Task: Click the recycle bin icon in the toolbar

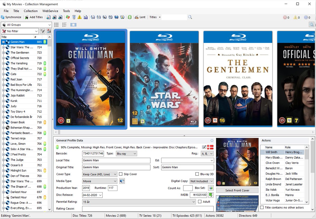Action: [x=74, y=17]
